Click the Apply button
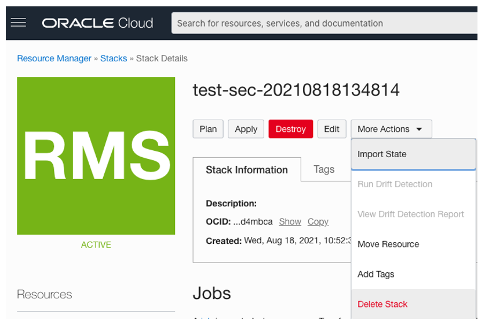485x326 pixels. tap(246, 129)
